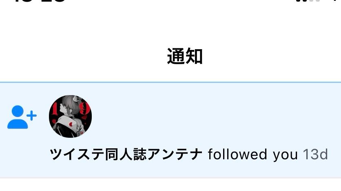
Task: Tap the blue new-follower person icon
Action: pos(22,117)
